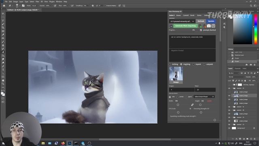Image resolution: width=259 pixels, height=146 pixels.
Task: Select the img2img radio button
Action: 181,64
